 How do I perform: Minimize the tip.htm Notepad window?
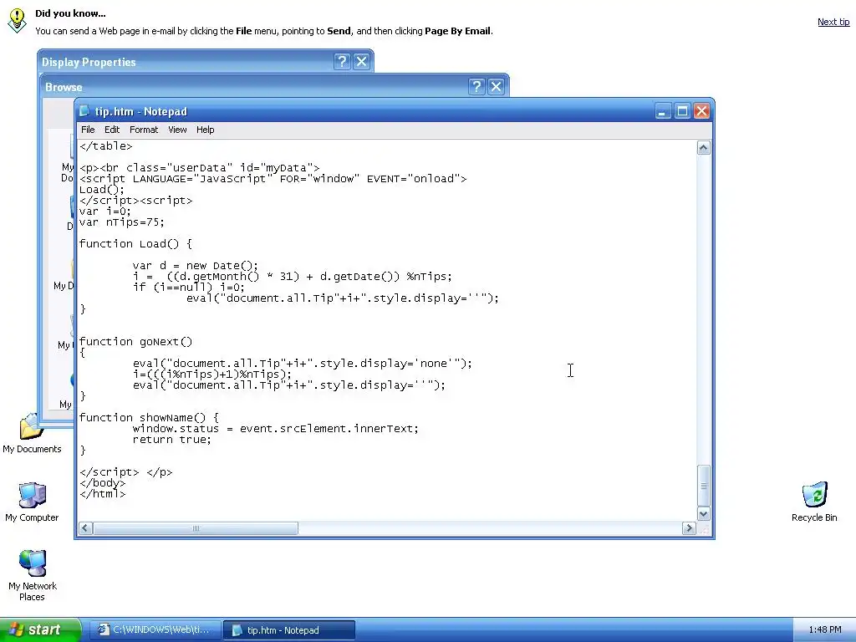[663, 111]
